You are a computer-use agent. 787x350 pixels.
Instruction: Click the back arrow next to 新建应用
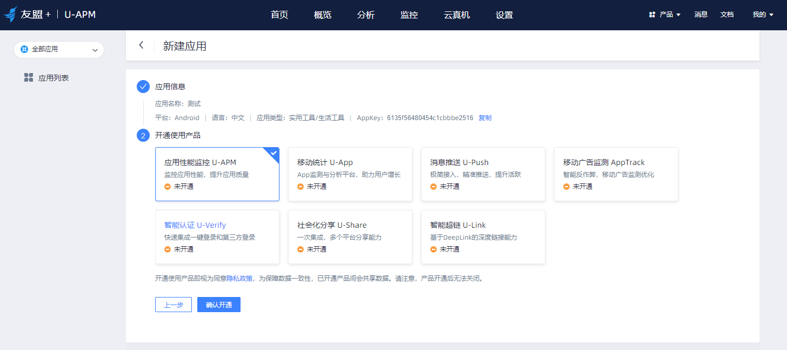[x=142, y=45]
